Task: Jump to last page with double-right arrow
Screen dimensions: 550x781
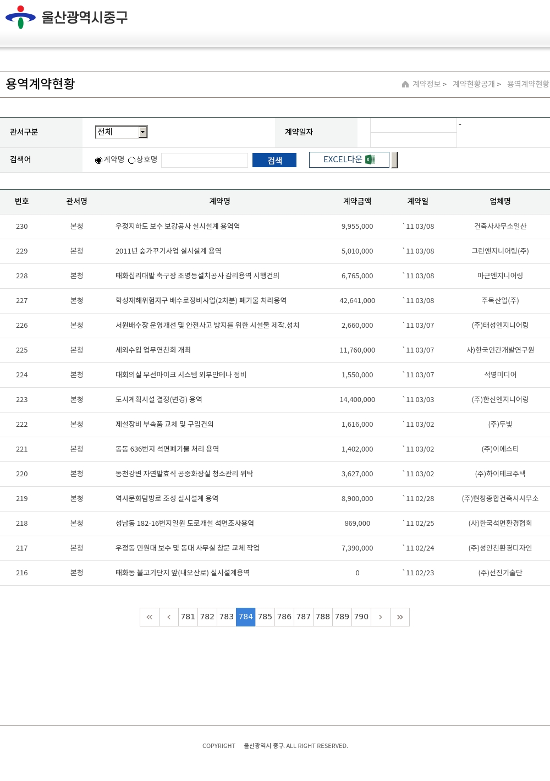Action: pos(400,617)
